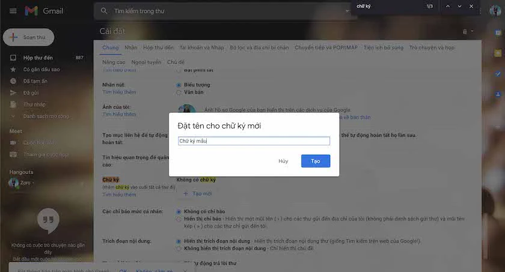This screenshot has height=272, width=505.
Task: Select Không có chỉ báo radio
Action: (x=179, y=211)
